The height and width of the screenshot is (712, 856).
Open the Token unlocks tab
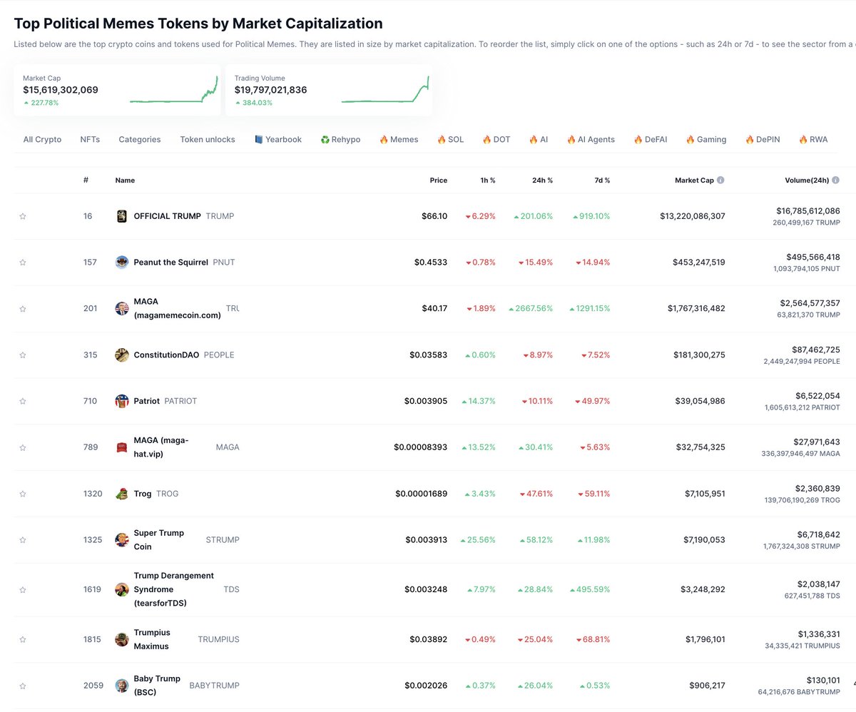point(208,140)
